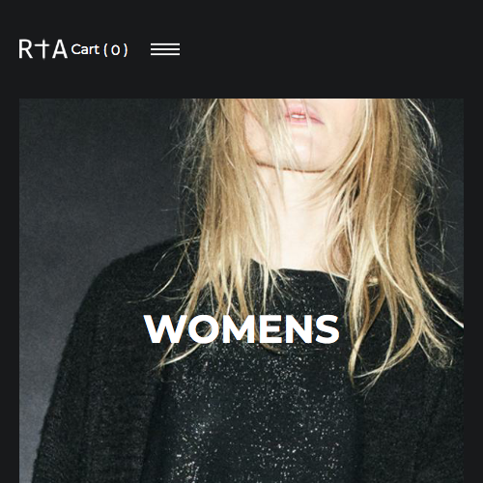Open the hamburger navigation menu

[x=165, y=49]
